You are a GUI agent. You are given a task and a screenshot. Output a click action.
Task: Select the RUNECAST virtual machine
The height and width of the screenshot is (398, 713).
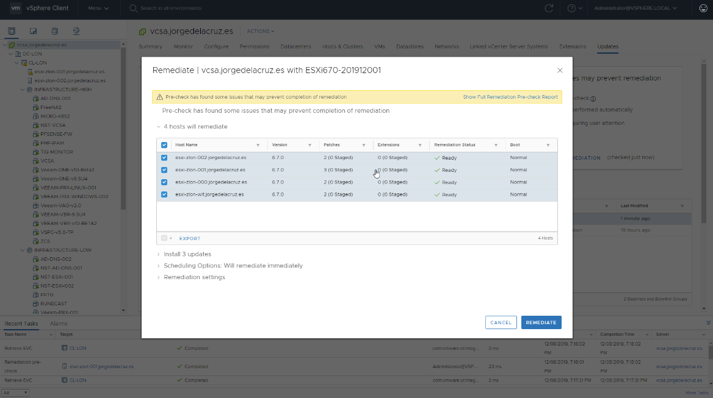(54, 304)
